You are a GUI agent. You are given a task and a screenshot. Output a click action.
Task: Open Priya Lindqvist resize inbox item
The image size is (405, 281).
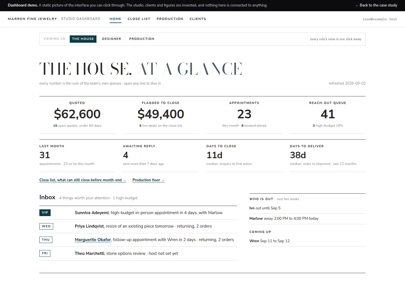tap(138, 226)
